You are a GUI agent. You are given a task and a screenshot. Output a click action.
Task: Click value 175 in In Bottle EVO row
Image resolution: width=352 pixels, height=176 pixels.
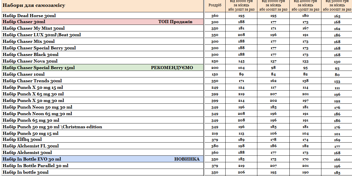pos(273,159)
